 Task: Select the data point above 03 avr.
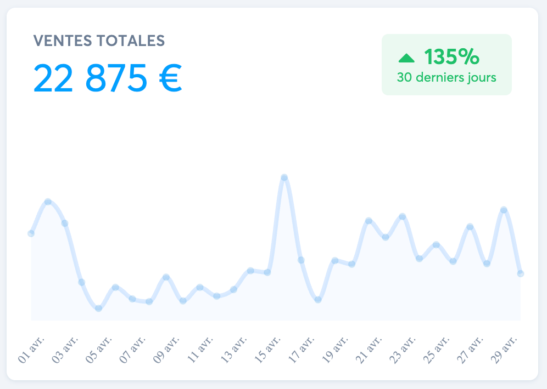(x=65, y=224)
